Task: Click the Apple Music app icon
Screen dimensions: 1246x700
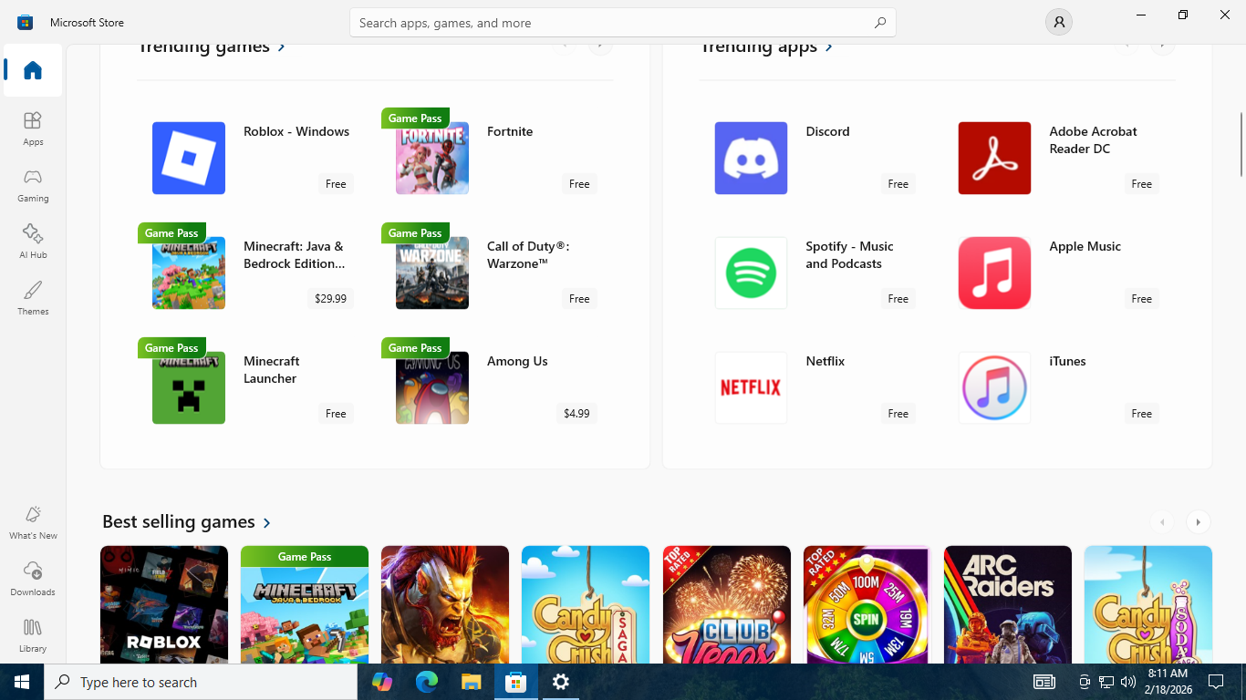Action: coord(994,273)
